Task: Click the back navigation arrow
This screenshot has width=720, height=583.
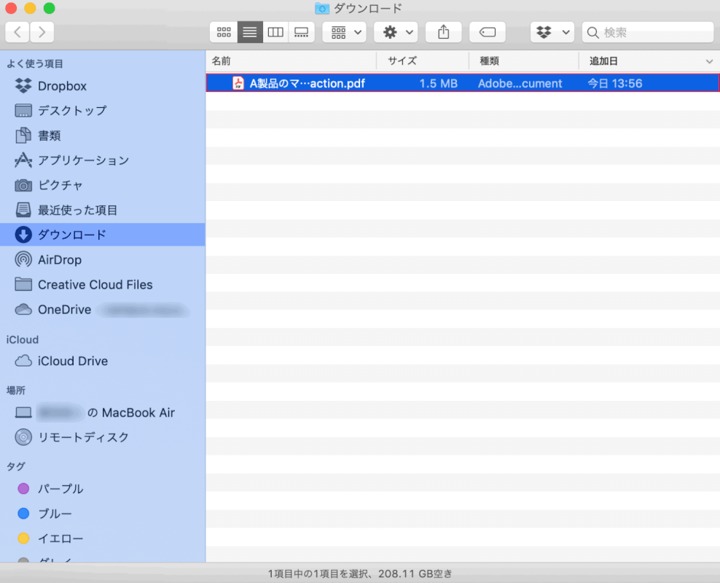Action: point(17,32)
